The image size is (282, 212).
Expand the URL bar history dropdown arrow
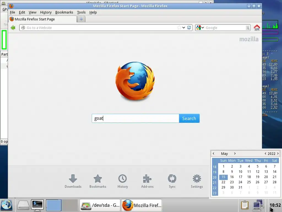184,28
